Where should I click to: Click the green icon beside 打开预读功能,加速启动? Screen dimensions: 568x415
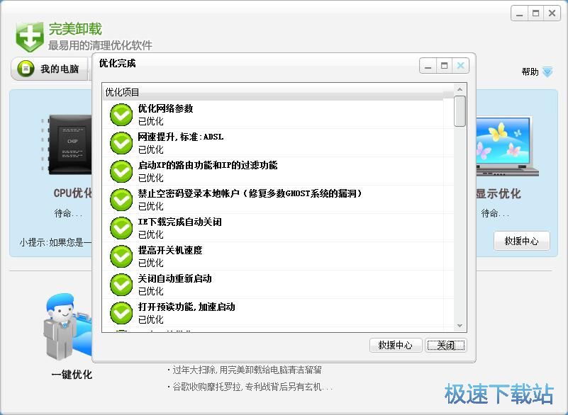tap(121, 312)
